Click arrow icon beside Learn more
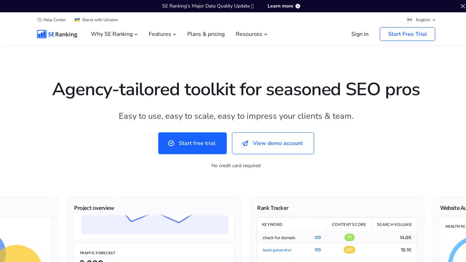The height and width of the screenshot is (262, 466). 298,6
